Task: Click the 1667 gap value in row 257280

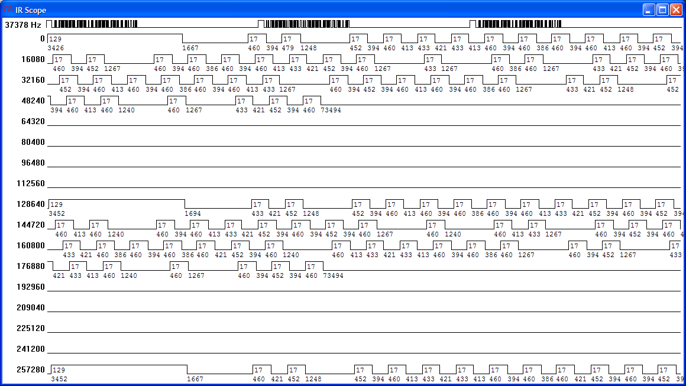Action: pos(195,379)
